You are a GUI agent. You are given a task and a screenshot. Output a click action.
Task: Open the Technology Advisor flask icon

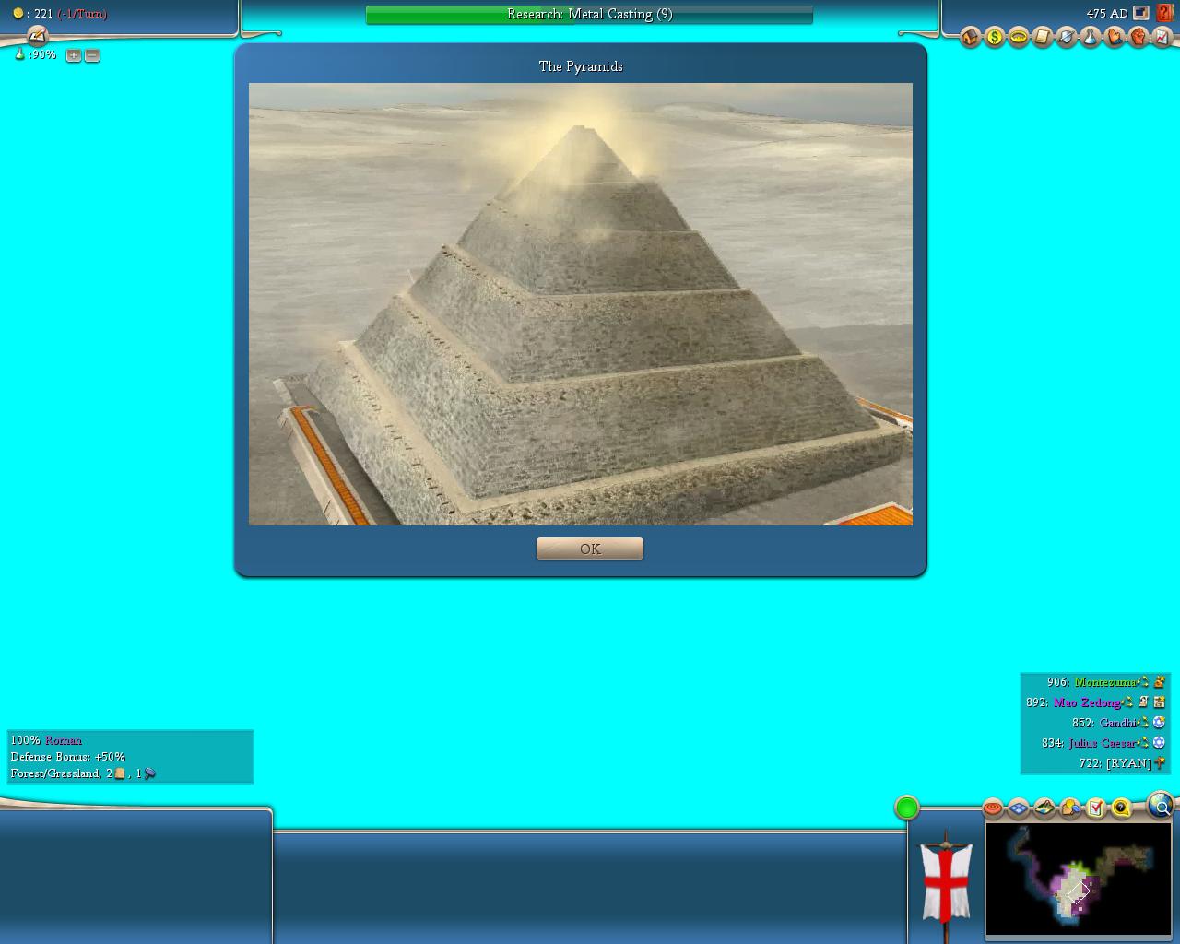pyautogui.click(x=1091, y=37)
